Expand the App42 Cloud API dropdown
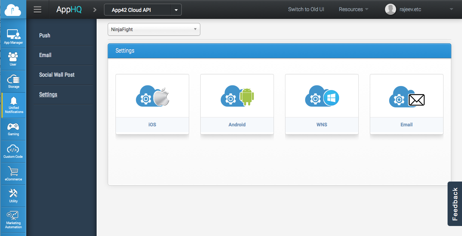This screenshot has width=462, height=236. pos(176,10)
